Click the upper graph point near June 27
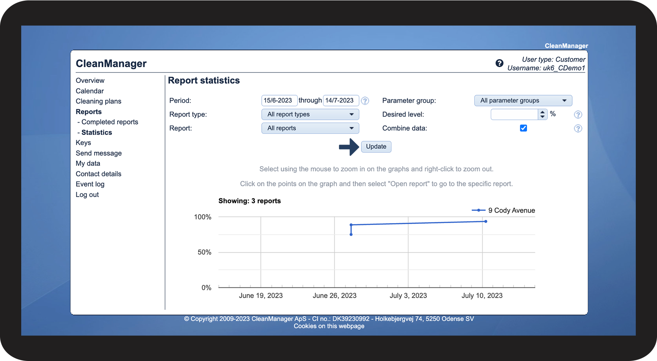The image size is (657, 361). 351,225
